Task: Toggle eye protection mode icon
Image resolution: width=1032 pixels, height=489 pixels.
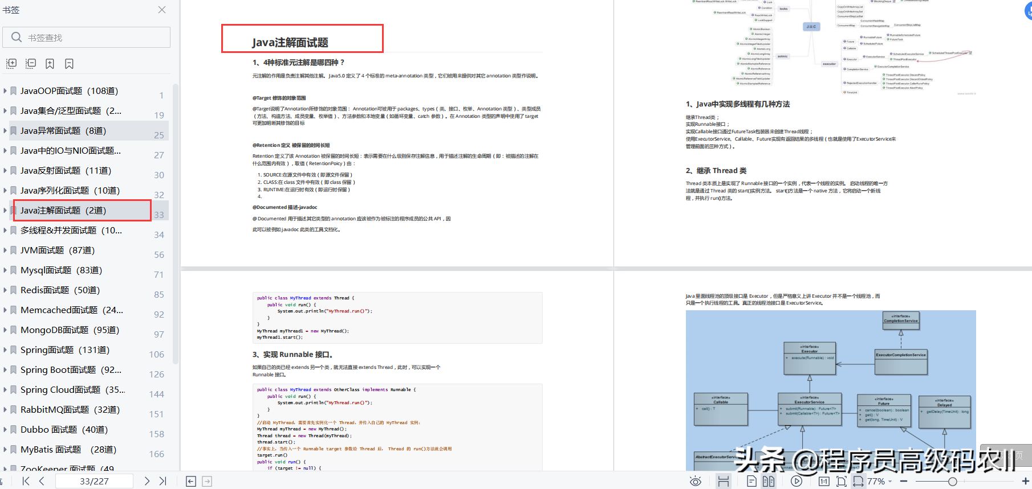Action: click(696, 482)
